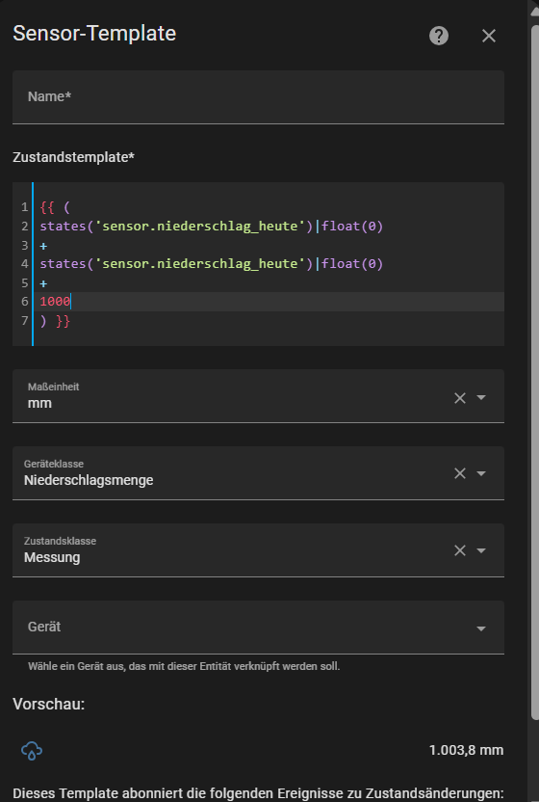Screen dimensions: 539x802
Task: Close the Sensor-Template dialog
Action: click(488, 36)
